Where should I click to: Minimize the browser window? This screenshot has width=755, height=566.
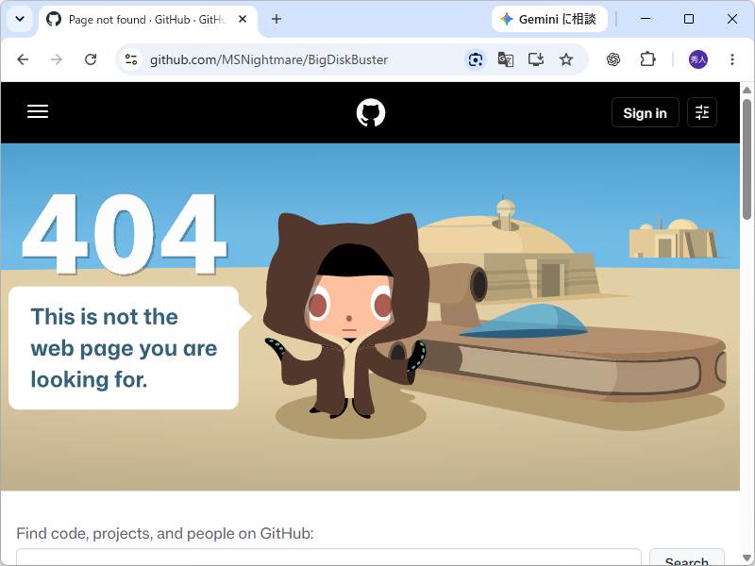[x=646, y=19]
